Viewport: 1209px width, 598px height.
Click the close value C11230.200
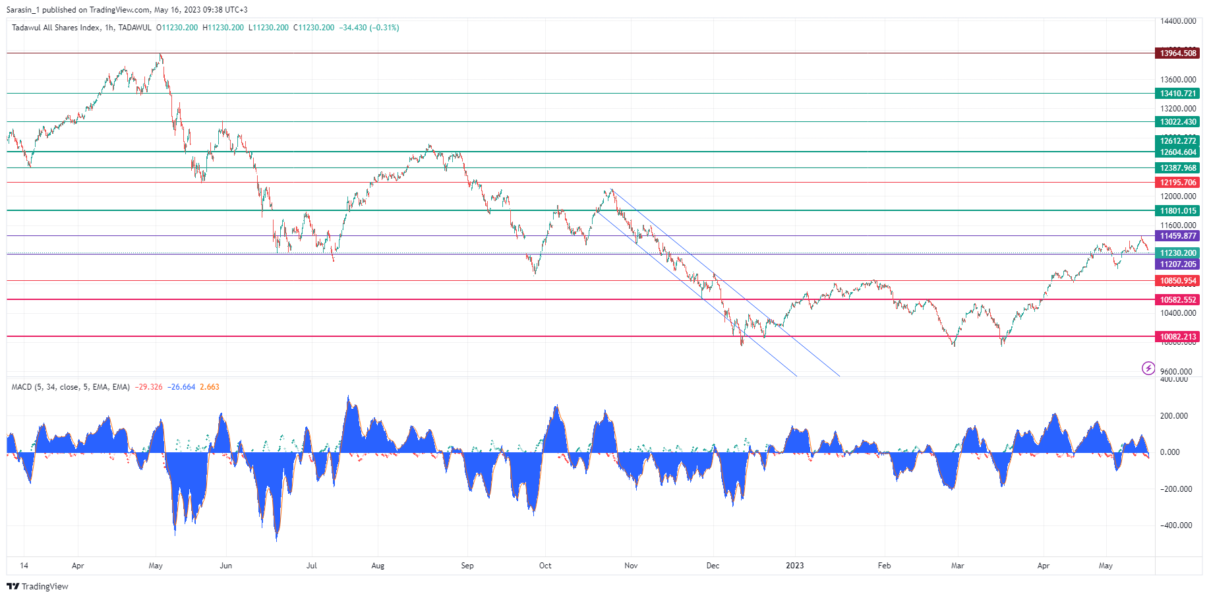coord(314,28)
